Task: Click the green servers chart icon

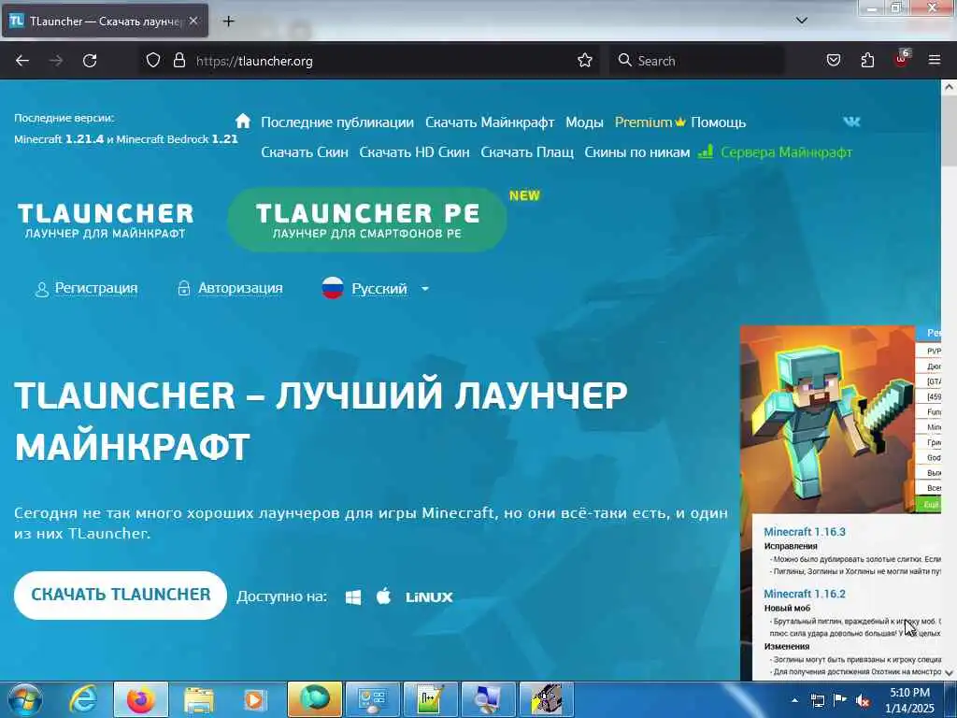Action: (706, 151)
